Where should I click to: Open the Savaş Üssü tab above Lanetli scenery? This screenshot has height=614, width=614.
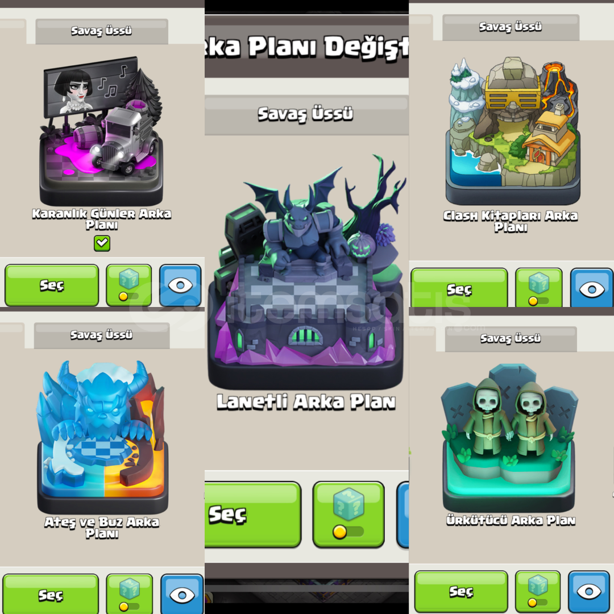tap(306, 114)
